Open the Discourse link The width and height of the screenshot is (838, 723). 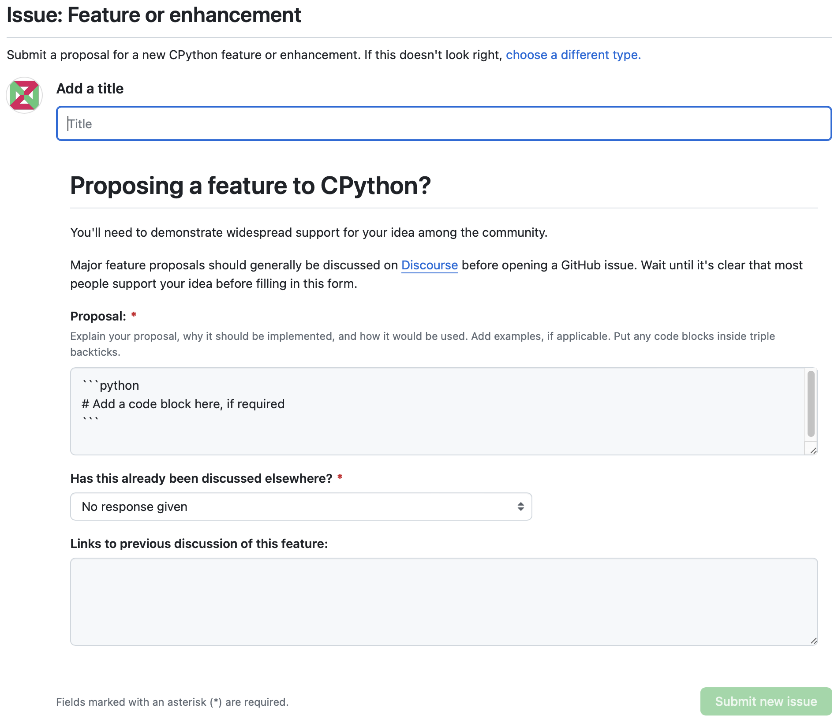click(429, 265)
